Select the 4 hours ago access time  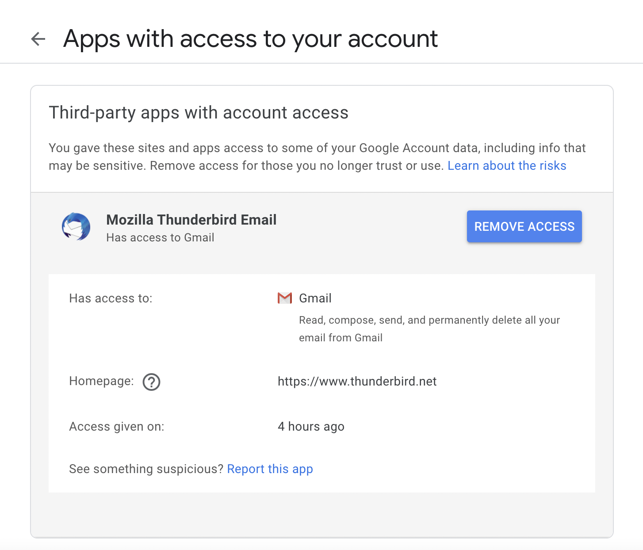pyautogui.click(x=311, y=427)
